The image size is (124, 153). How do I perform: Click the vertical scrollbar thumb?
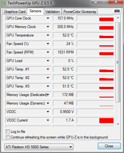pyautogui.click(x=118, y=62)
